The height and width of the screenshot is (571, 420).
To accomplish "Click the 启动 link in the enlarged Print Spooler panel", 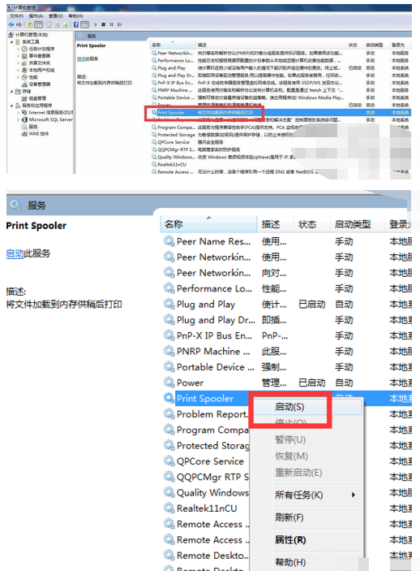I will [x=15, y=253].
